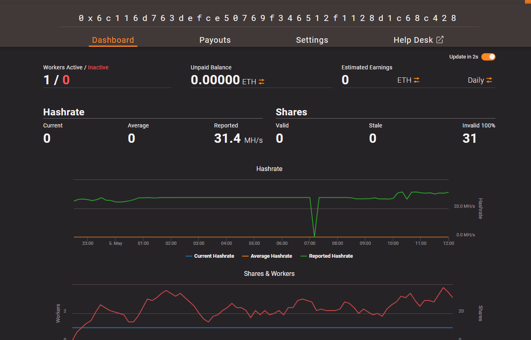Toggle Average Hashrate legend item
531x340 pixels.
[267, 256]
